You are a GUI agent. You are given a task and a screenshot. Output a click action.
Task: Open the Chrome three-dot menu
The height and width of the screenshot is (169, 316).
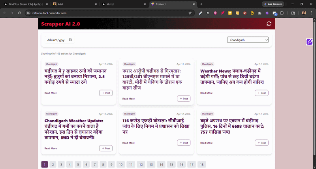click(311, 13)
